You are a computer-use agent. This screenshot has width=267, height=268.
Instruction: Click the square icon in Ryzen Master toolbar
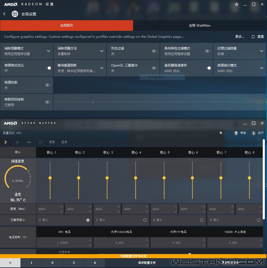41,142
